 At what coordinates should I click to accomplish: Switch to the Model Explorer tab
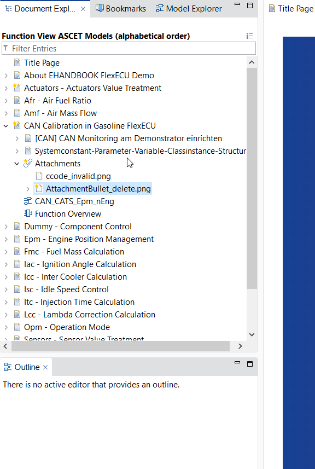tap(189, 9)
